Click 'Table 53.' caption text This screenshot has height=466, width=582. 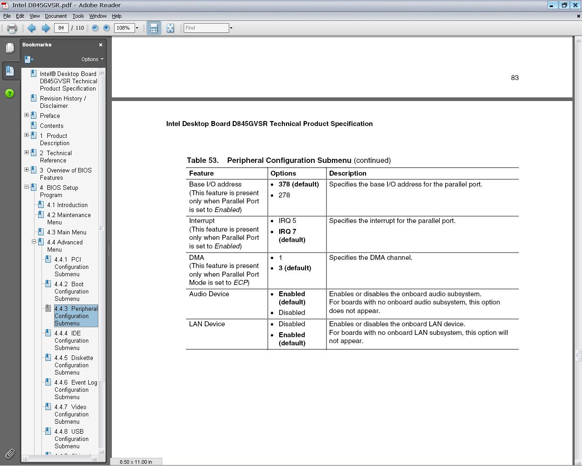(202, 160)
